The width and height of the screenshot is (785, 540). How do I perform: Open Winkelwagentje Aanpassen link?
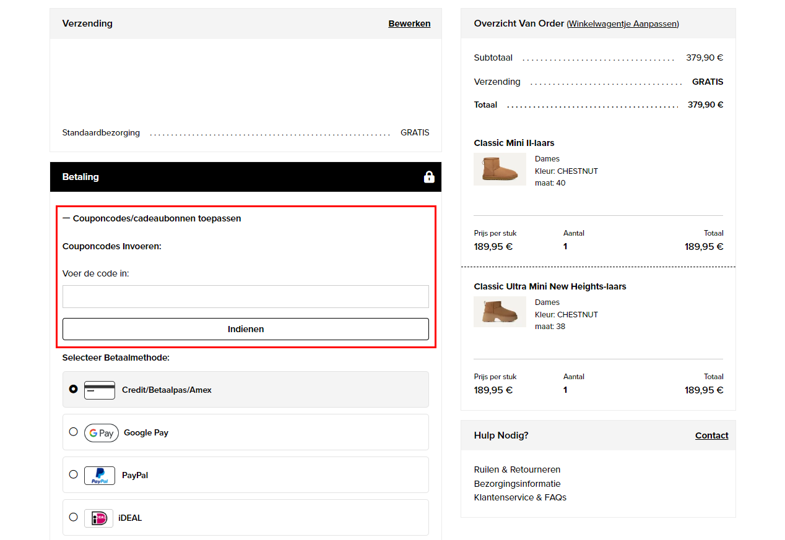623,24
